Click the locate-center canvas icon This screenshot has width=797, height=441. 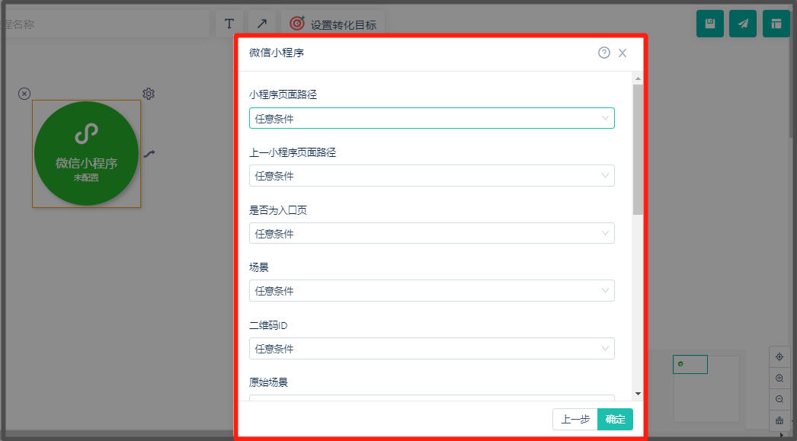point(779,357)
